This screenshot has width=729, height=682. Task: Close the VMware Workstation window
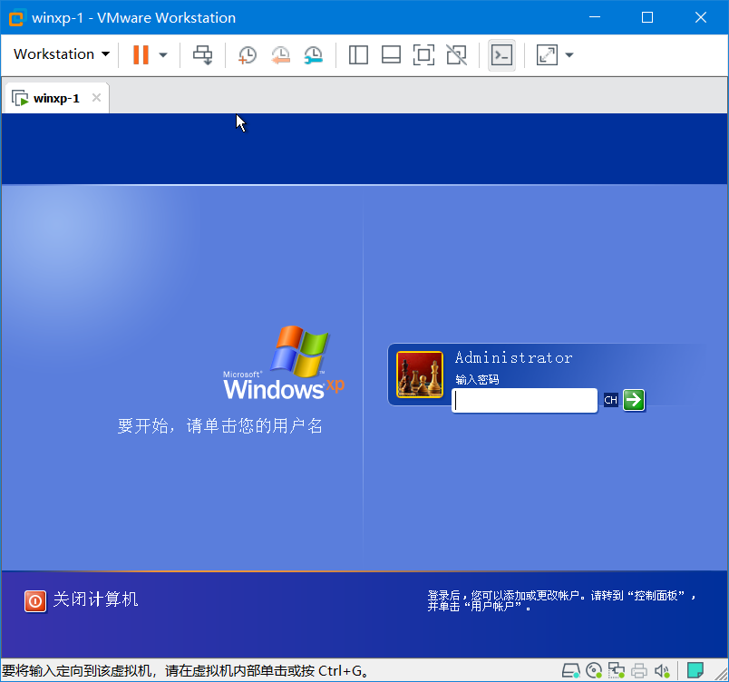click(x=701, y=17)
